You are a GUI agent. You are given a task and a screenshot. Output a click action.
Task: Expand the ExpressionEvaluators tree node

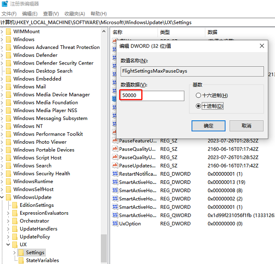click(8, 213)
